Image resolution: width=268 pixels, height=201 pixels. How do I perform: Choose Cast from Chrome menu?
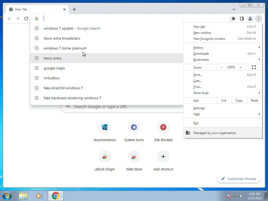(x=223, y=81)
